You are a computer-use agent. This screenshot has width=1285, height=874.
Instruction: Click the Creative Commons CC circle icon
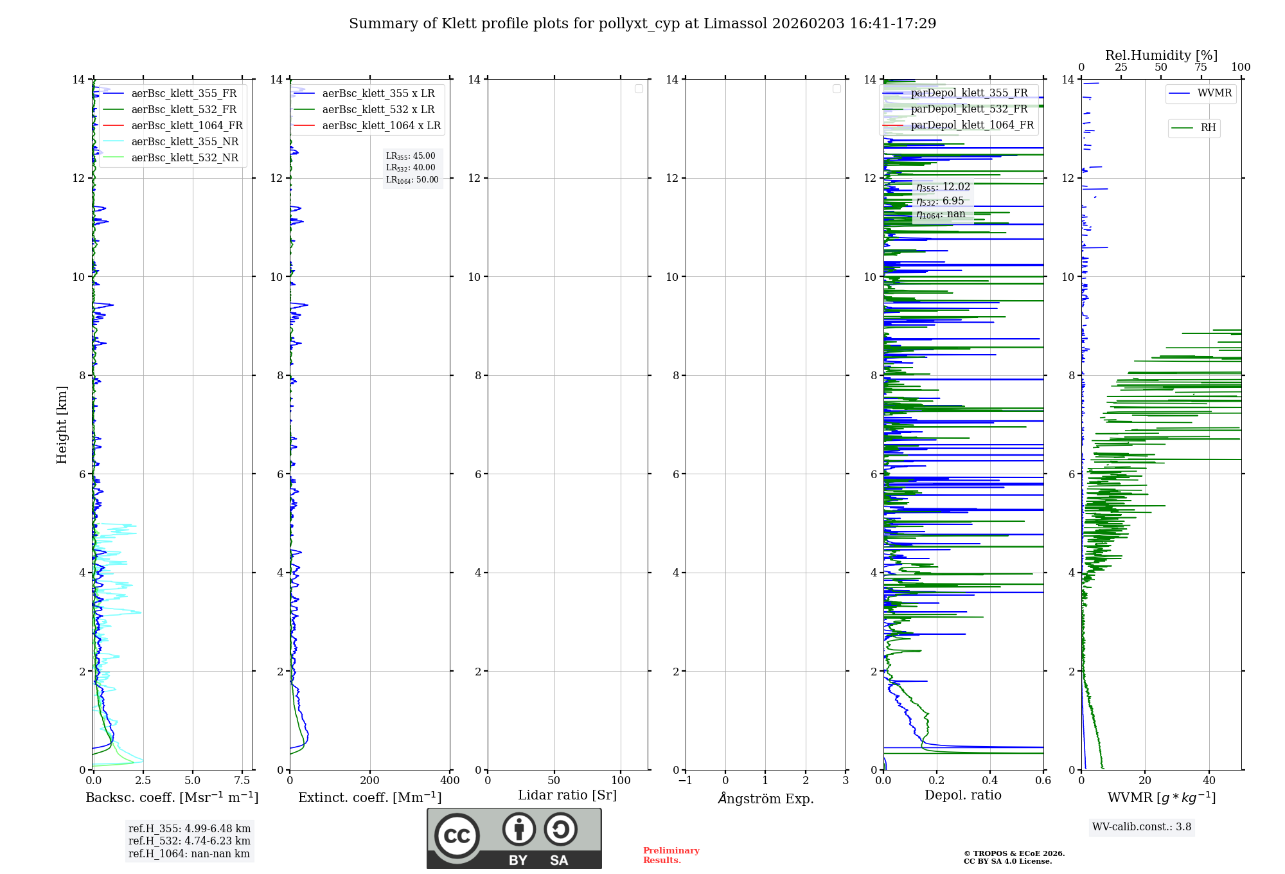(x=457, y=836)
